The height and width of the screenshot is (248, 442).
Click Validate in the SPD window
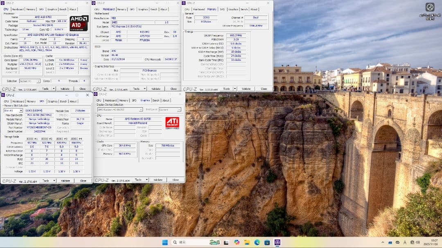[66, 180]
